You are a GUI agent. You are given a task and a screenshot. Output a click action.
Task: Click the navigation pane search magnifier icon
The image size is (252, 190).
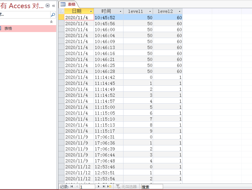pyautogui.click(x=53, y=15)
